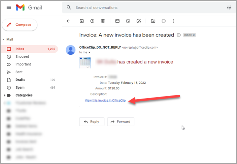Go back to inbox arrow

[x=68, y=21]
